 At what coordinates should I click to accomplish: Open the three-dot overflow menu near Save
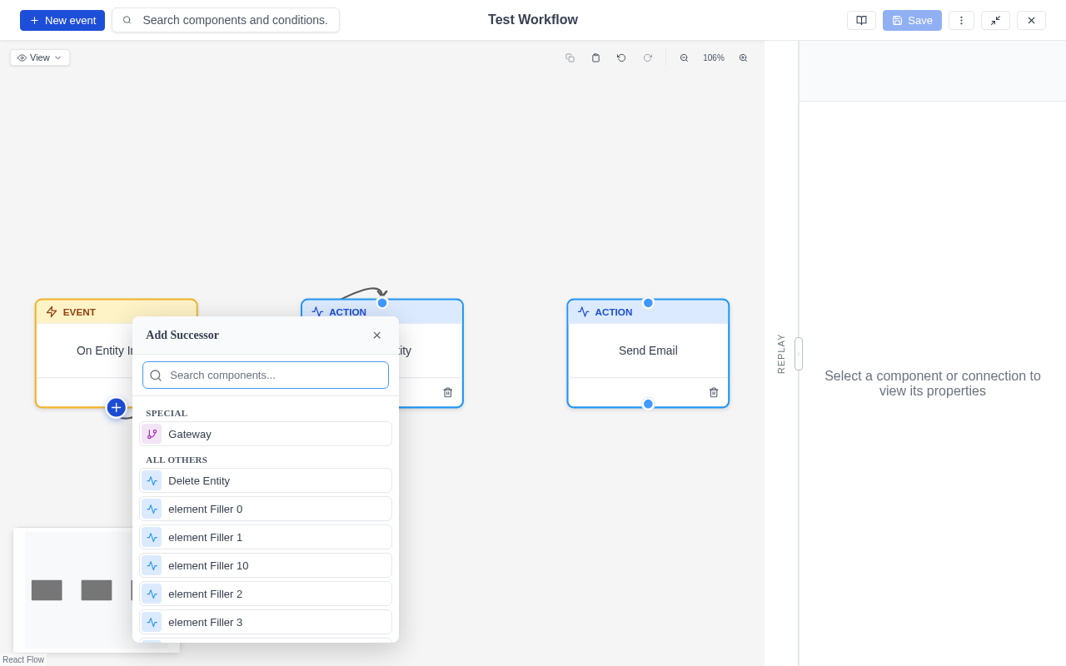(961, 20)
